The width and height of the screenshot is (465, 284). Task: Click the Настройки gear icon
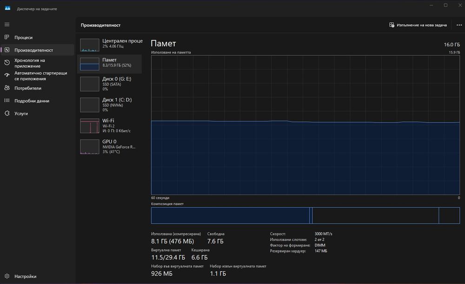coord(7,276)
